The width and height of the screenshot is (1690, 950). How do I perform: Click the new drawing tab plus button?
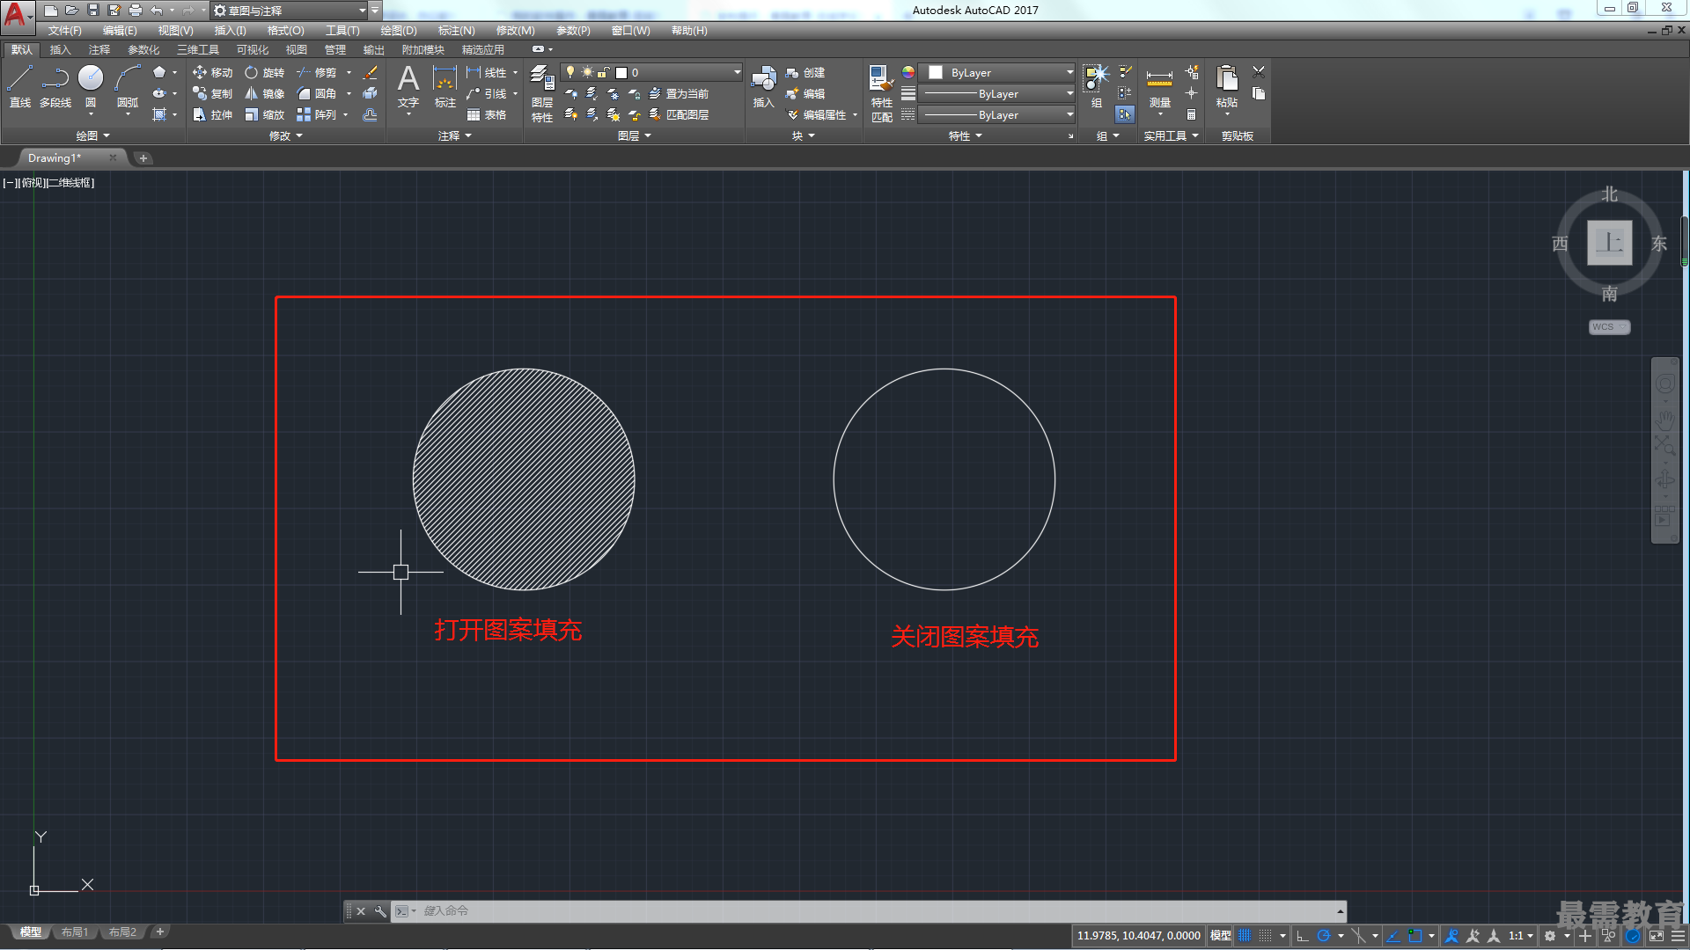pyautogui.click(x=143, y=158)
